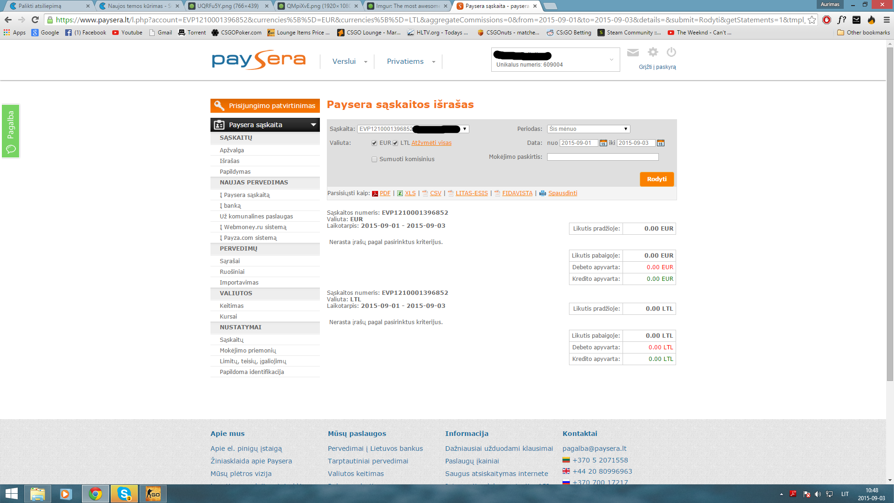
Task: Click the Windows Start button
Action: [11, 494]
